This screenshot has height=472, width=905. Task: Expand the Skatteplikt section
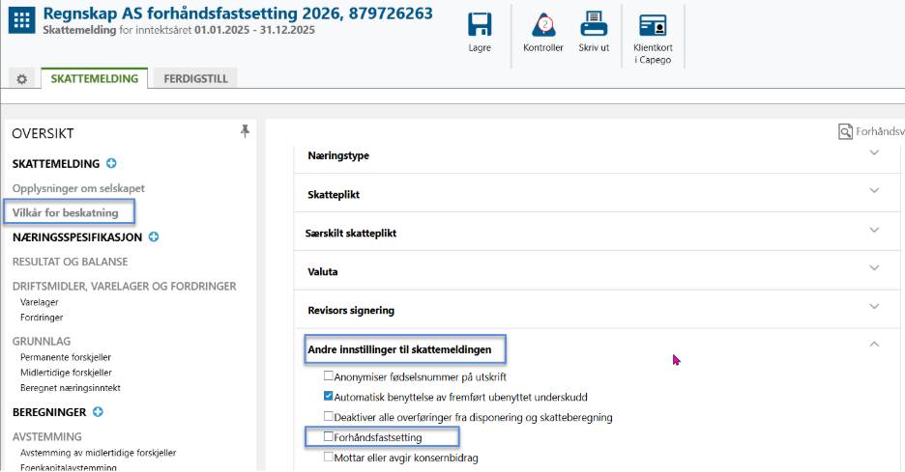[x=874, y=192]
